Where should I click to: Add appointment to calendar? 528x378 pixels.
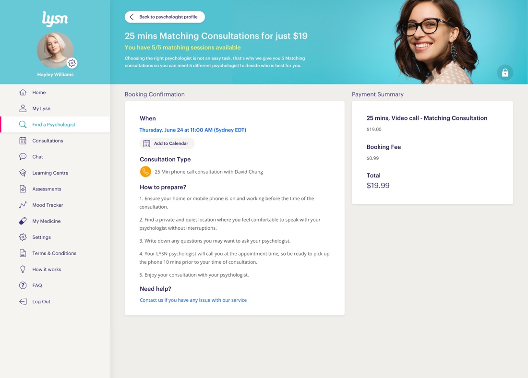(167, 143)
